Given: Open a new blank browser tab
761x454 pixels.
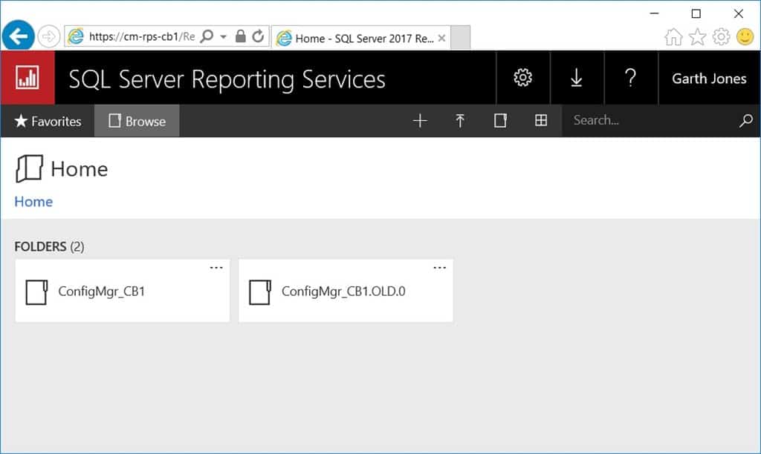Looking at the screenshot, I should 460,37.
